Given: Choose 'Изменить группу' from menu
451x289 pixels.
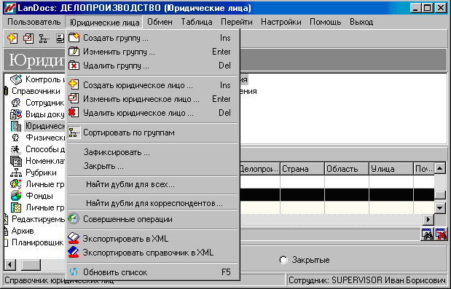Looking at the screenshot, I should point(153,52).
